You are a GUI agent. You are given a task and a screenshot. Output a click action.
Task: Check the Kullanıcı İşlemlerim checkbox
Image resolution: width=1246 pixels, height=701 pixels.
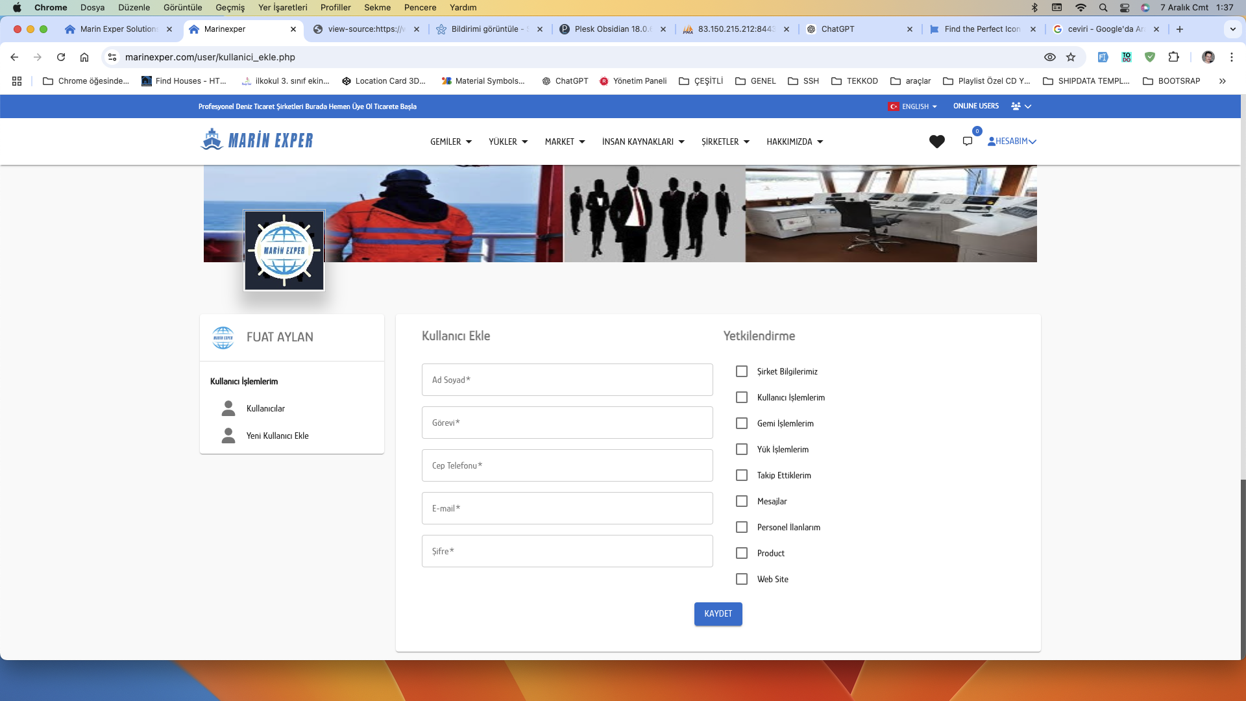(x=742, y=397)
